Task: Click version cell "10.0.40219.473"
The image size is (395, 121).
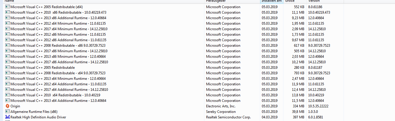Action: pyautogui.click(x=319, y=12)
